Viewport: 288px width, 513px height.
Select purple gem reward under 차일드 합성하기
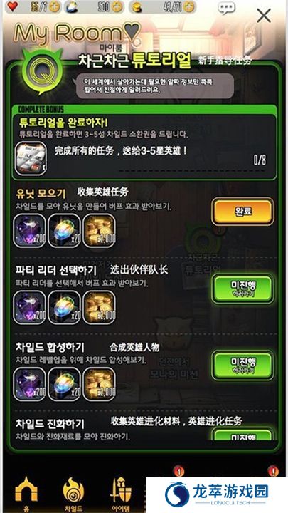coord(30,385)
